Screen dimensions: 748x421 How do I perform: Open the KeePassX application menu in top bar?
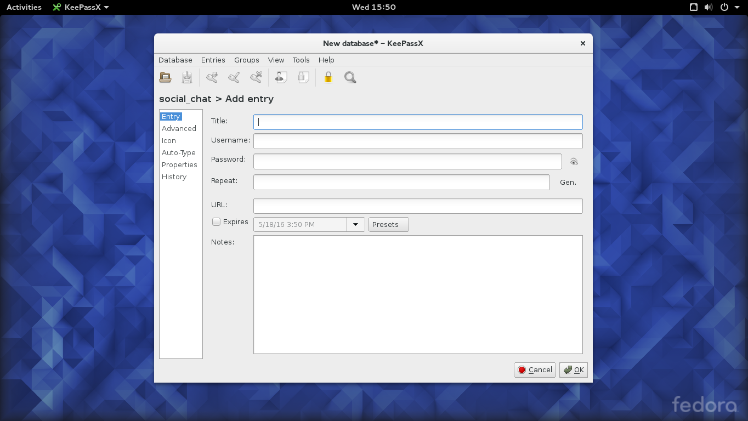pos(81,7)
